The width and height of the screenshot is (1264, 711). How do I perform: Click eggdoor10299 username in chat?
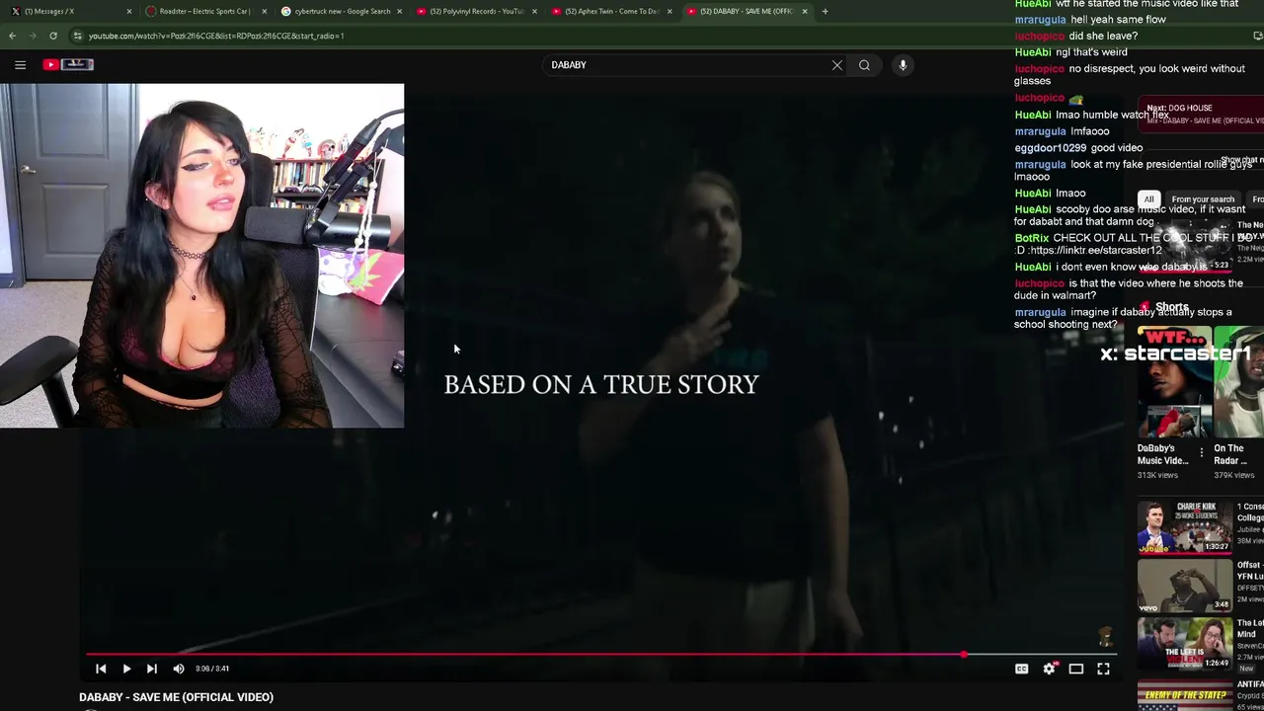[1051, 148]
